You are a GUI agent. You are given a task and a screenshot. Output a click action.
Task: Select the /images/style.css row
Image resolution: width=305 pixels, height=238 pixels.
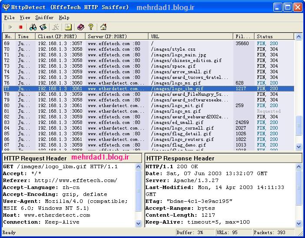pyautogui.click(x=149, y=49)
